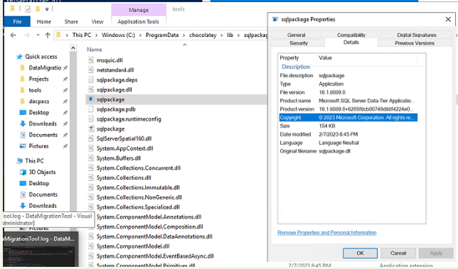Click the Name column header

(95, 50)
